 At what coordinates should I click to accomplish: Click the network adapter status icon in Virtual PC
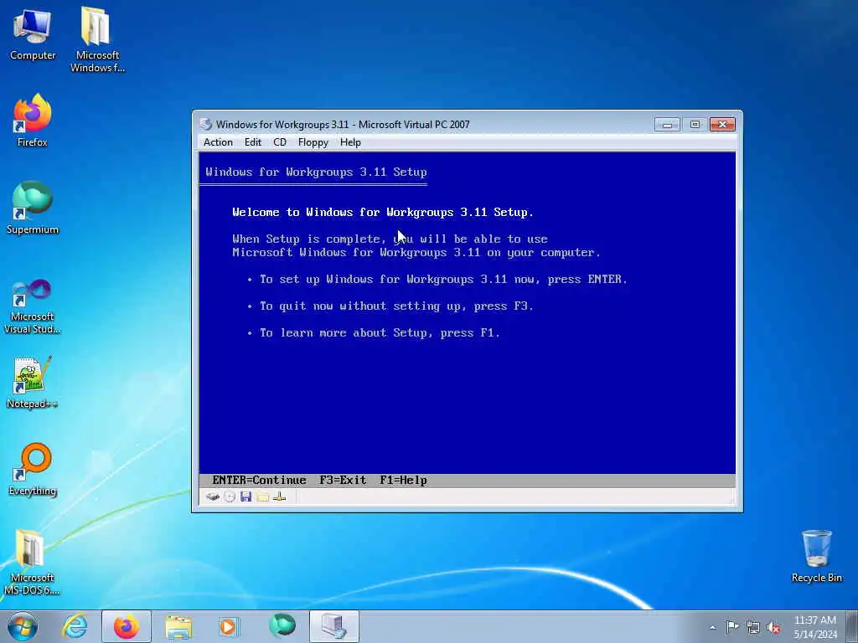point(280,496)
